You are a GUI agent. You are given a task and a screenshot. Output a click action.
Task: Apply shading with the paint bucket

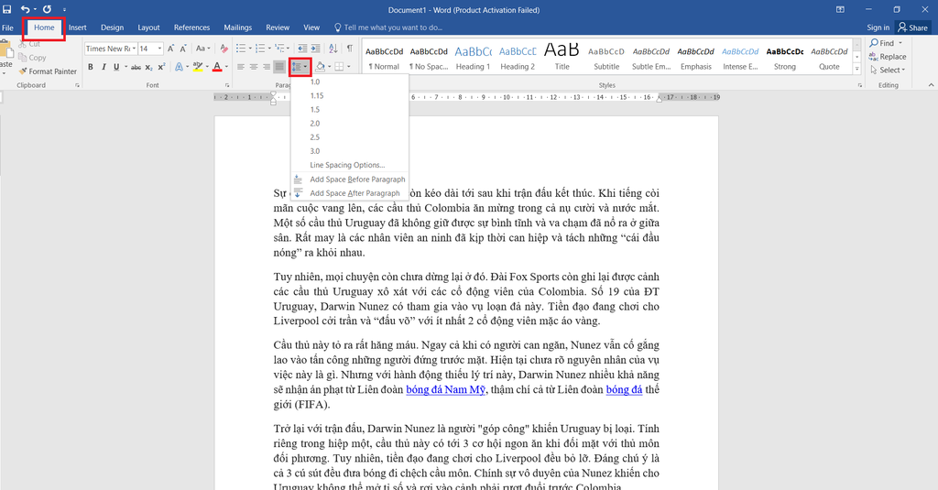click(320, 67)
